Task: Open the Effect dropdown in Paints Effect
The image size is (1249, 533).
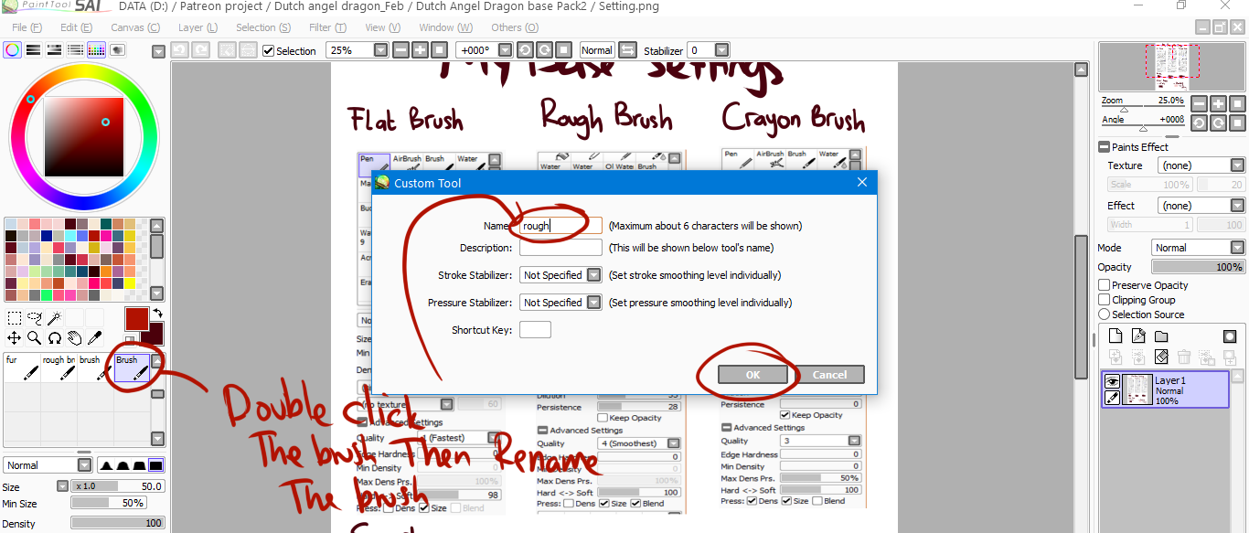Action: (x=1237, y=206)
